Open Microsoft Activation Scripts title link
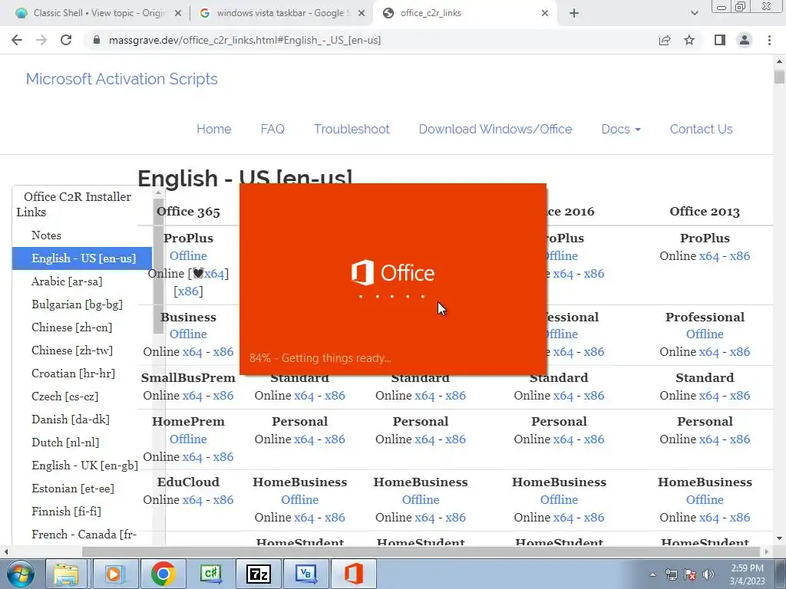 click(x=122, y=79)
